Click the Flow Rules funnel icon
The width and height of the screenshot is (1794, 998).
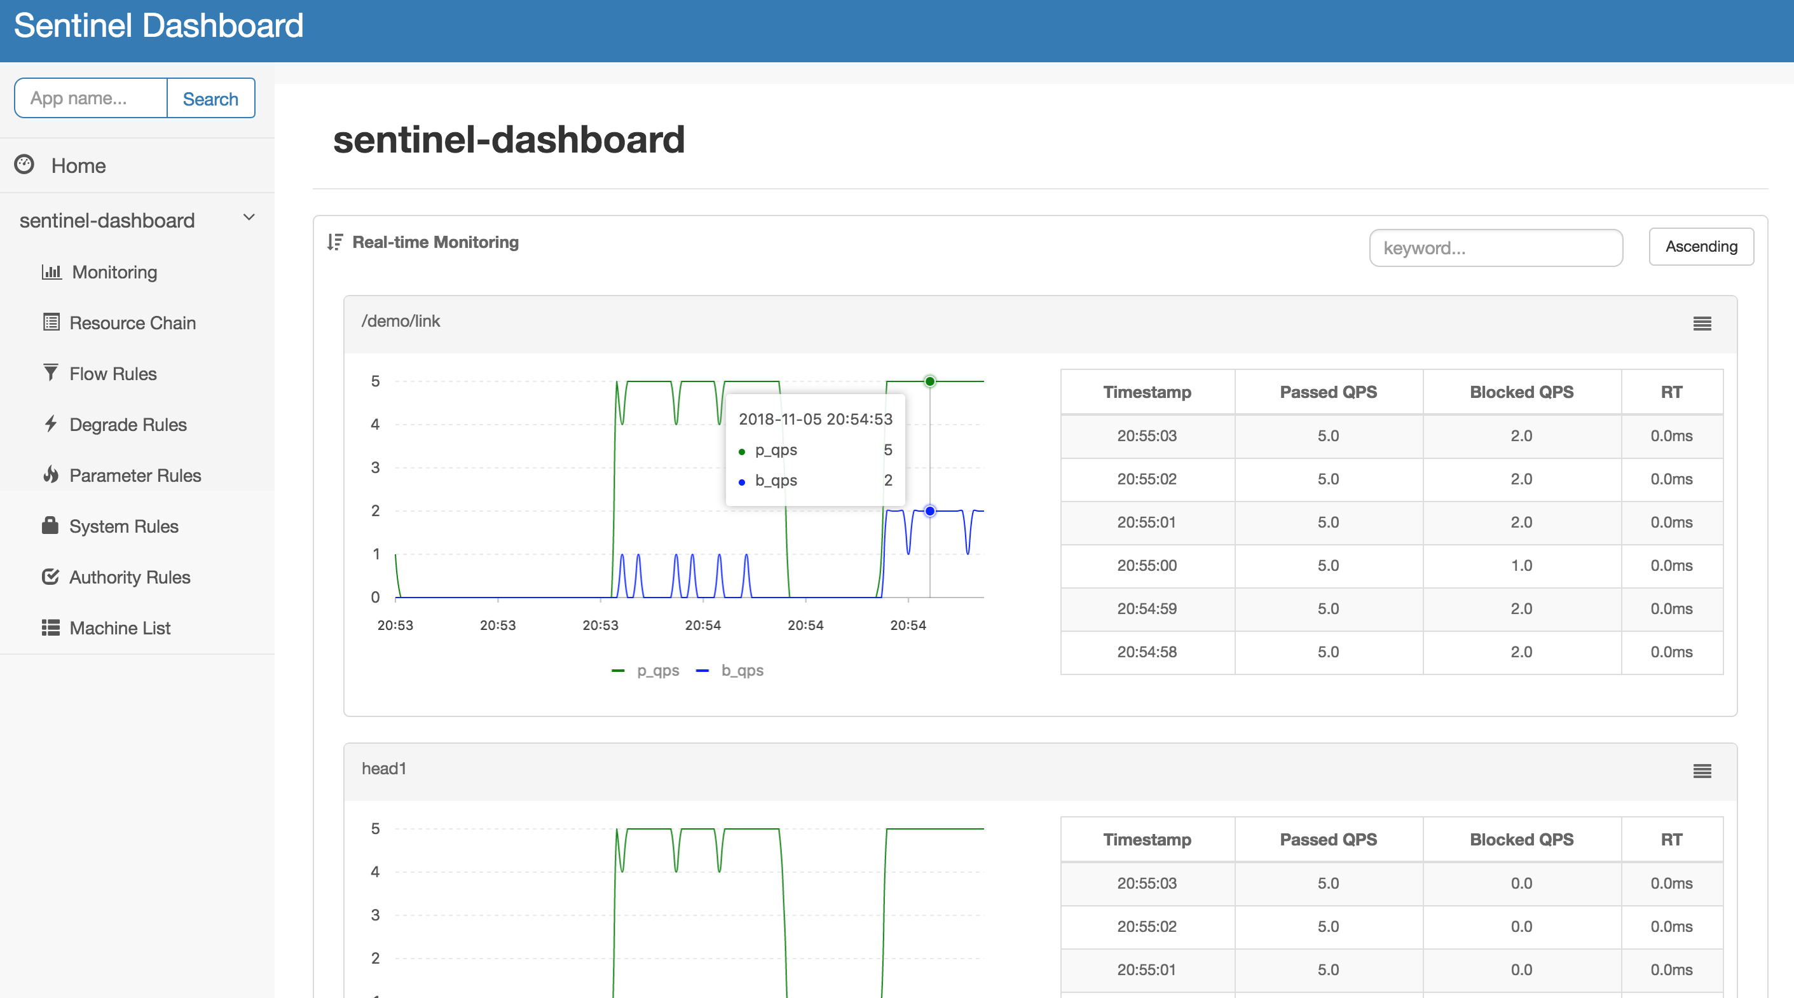coord(51,373)
